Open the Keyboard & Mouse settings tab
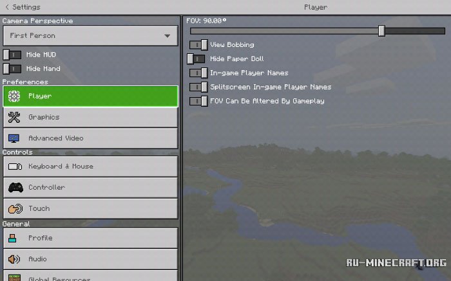 [x=90, y=167]
